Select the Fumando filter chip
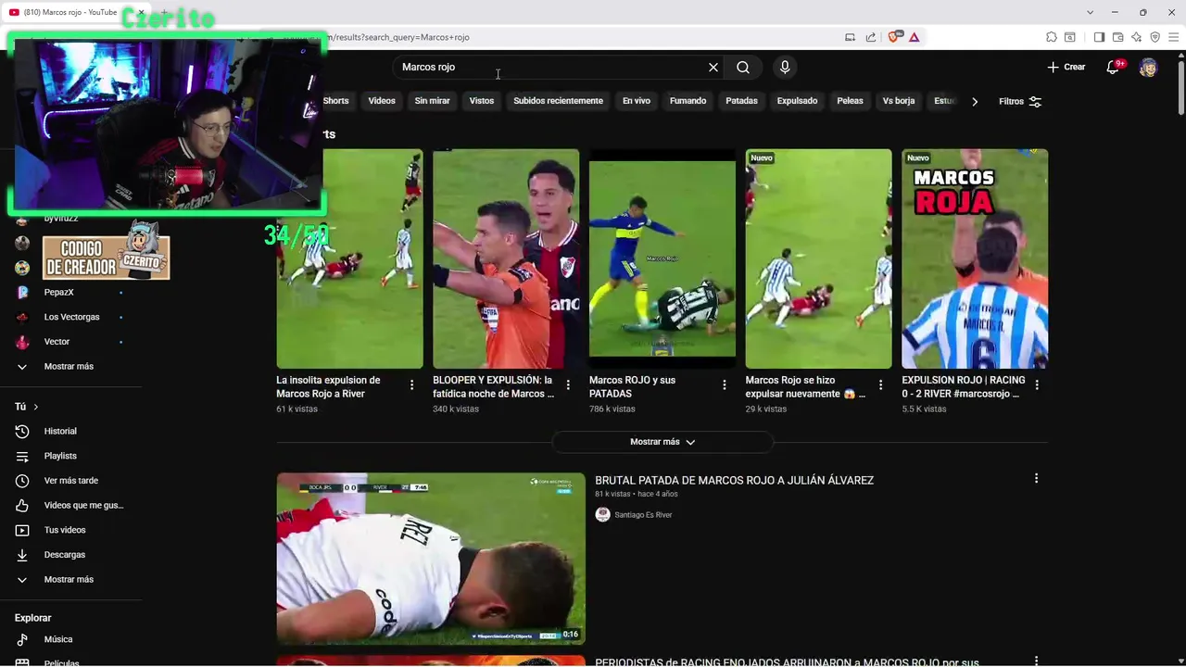The height and width of the screenshot is (667, 1186). pos(688,101)
